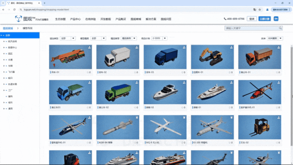This screenshot has width=293, height=165.
Task: Open the second 全部 filter dropdown
Action: pyautogui.click(x=98, y=38)
